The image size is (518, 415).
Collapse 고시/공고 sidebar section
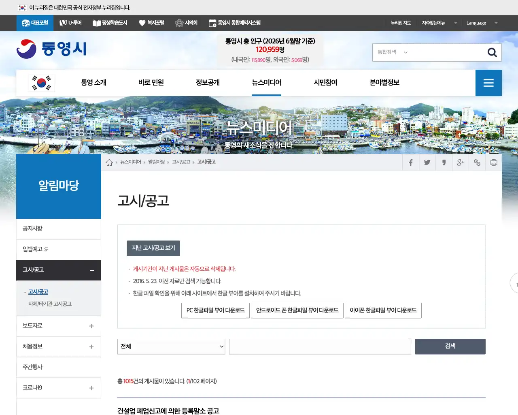(92, 270)
